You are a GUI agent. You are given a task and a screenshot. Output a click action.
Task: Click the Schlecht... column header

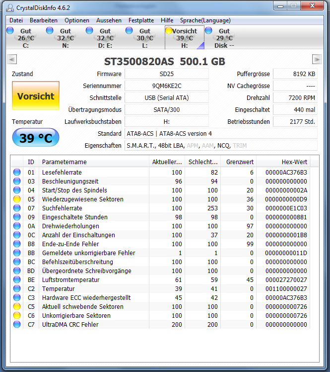[x=202, y=162]
